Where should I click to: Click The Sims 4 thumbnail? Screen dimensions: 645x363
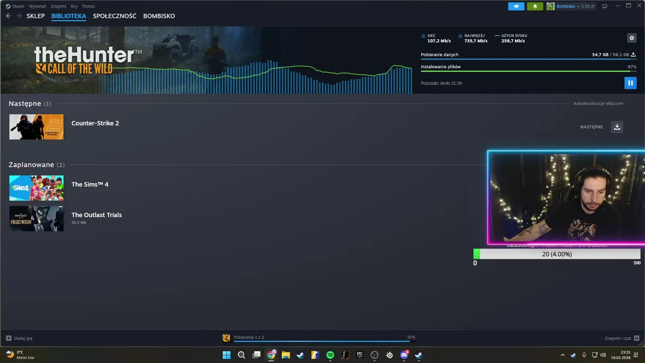tap(36, 188)
